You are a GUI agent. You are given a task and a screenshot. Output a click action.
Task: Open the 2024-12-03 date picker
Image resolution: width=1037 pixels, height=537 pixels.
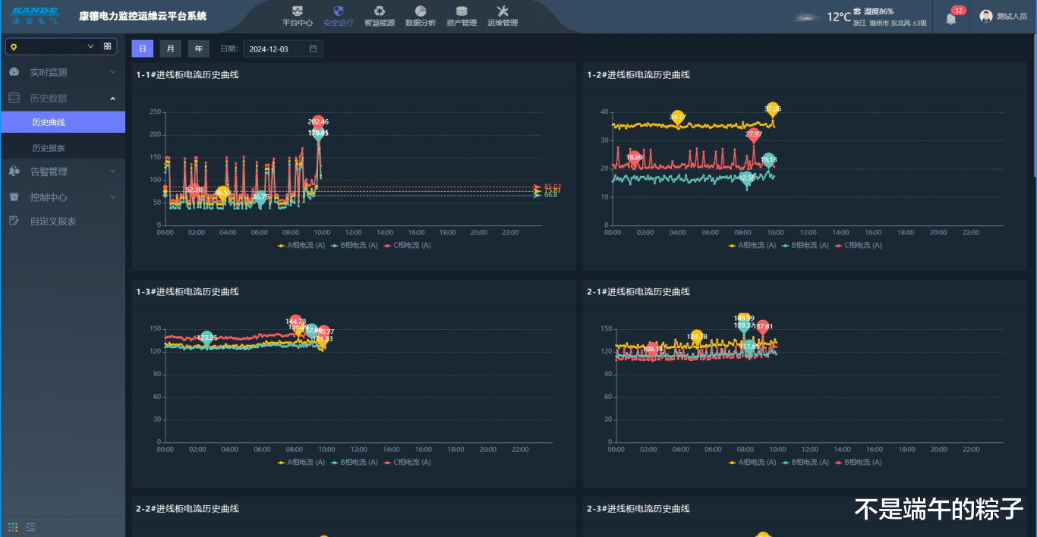[x=283, y=49]
